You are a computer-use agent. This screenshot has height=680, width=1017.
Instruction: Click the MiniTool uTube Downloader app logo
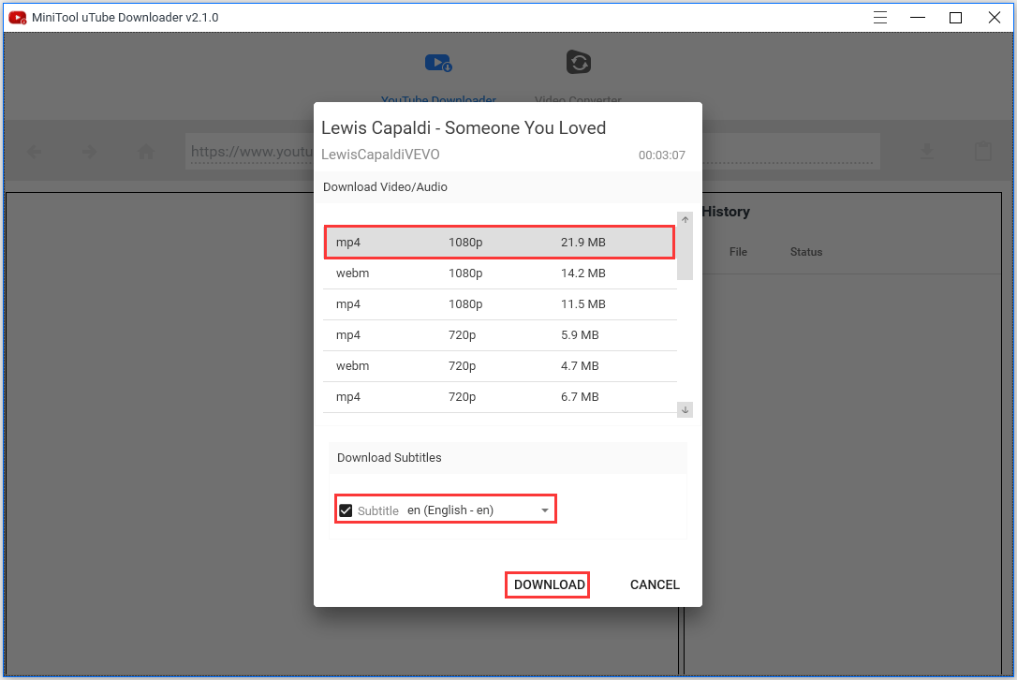(18, 18)
